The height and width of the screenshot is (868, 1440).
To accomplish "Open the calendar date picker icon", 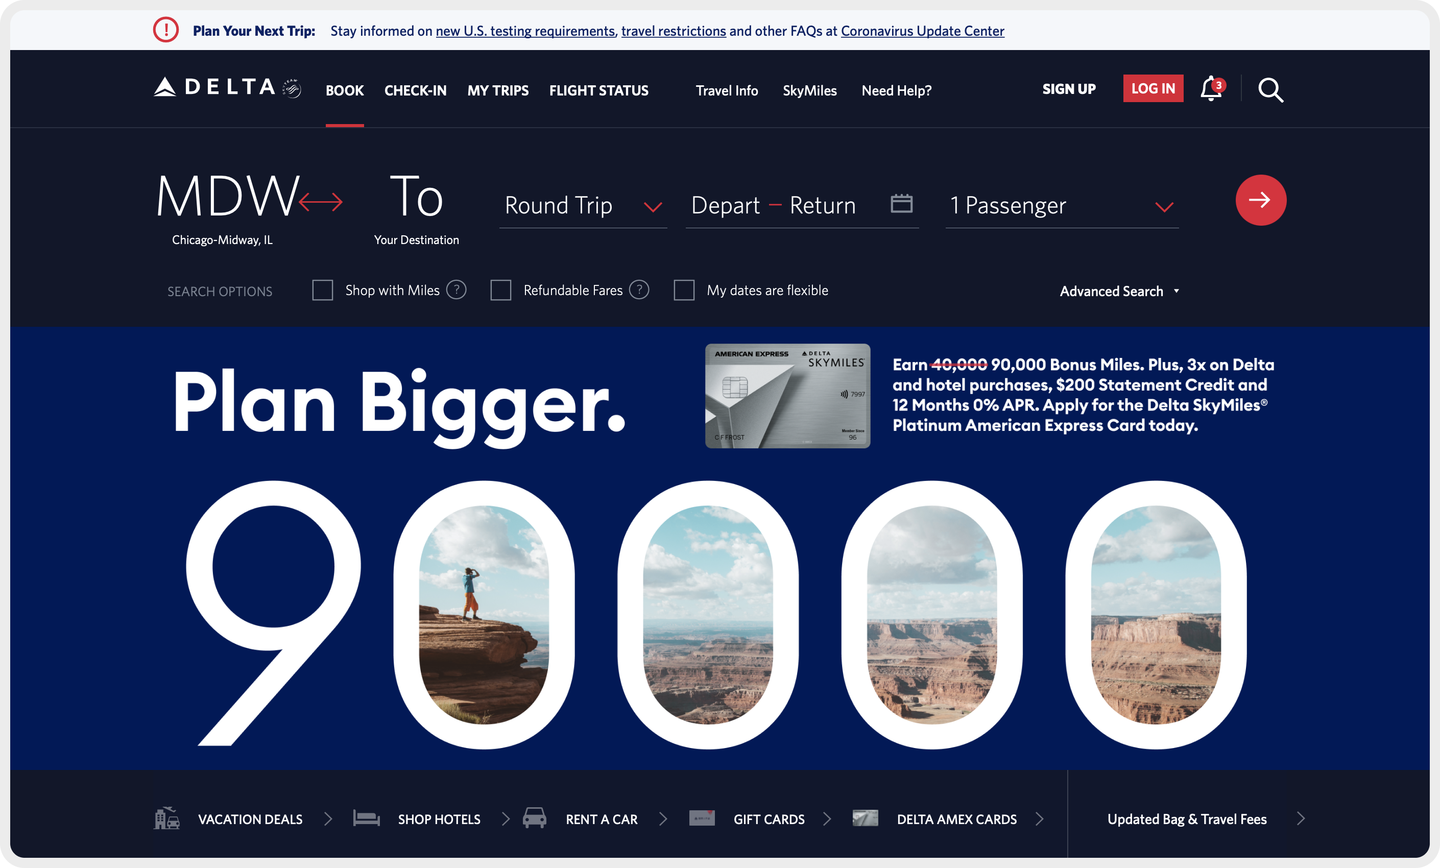I will pyautogui.click(x=901, y=203).
